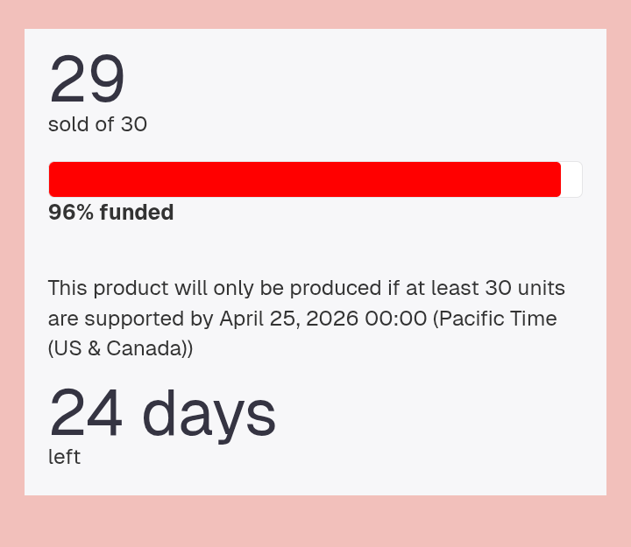This screenshot has height=547, width=631.
Task: Click the 'left' label under the countdown
Action: [64, 457]
